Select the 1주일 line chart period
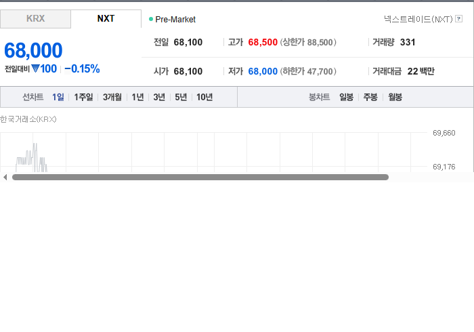 pyautogui.click(x=83, y=97)
